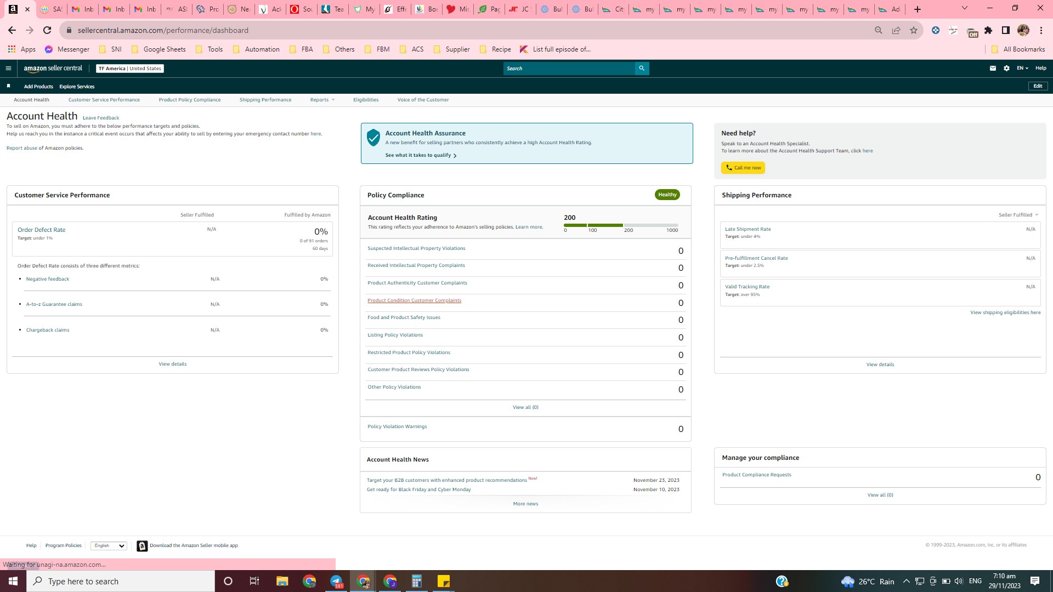Open Telegram from the taskbar

(336, 581)
